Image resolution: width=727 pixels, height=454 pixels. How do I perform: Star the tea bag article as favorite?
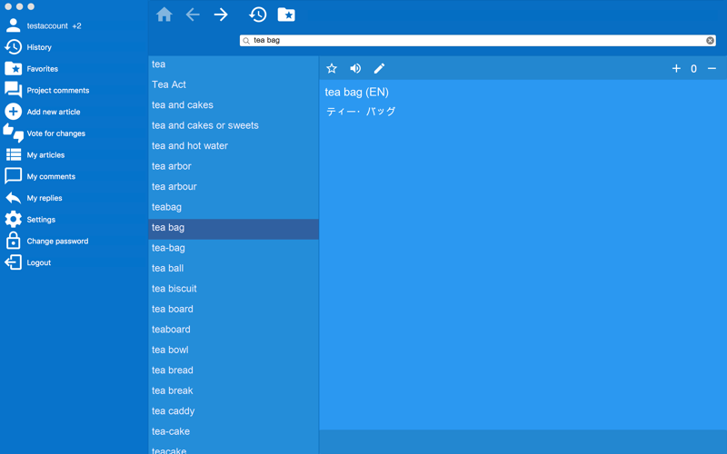pos(332,69)
